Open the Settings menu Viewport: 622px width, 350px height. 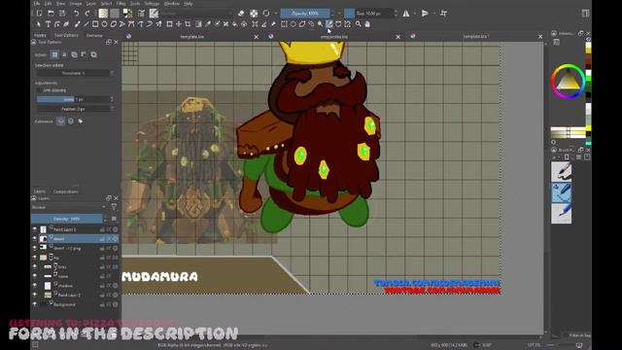tap(152, 3)
